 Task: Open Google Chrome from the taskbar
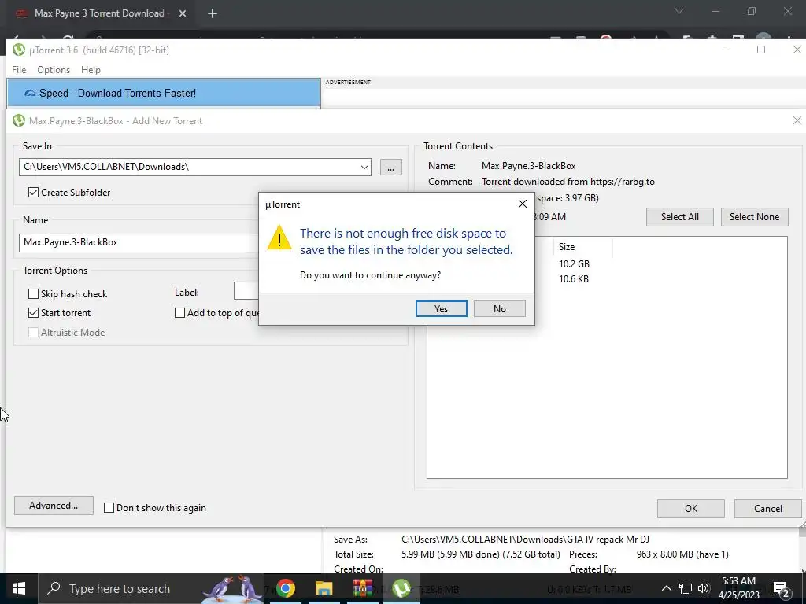(x=285, y=588)
